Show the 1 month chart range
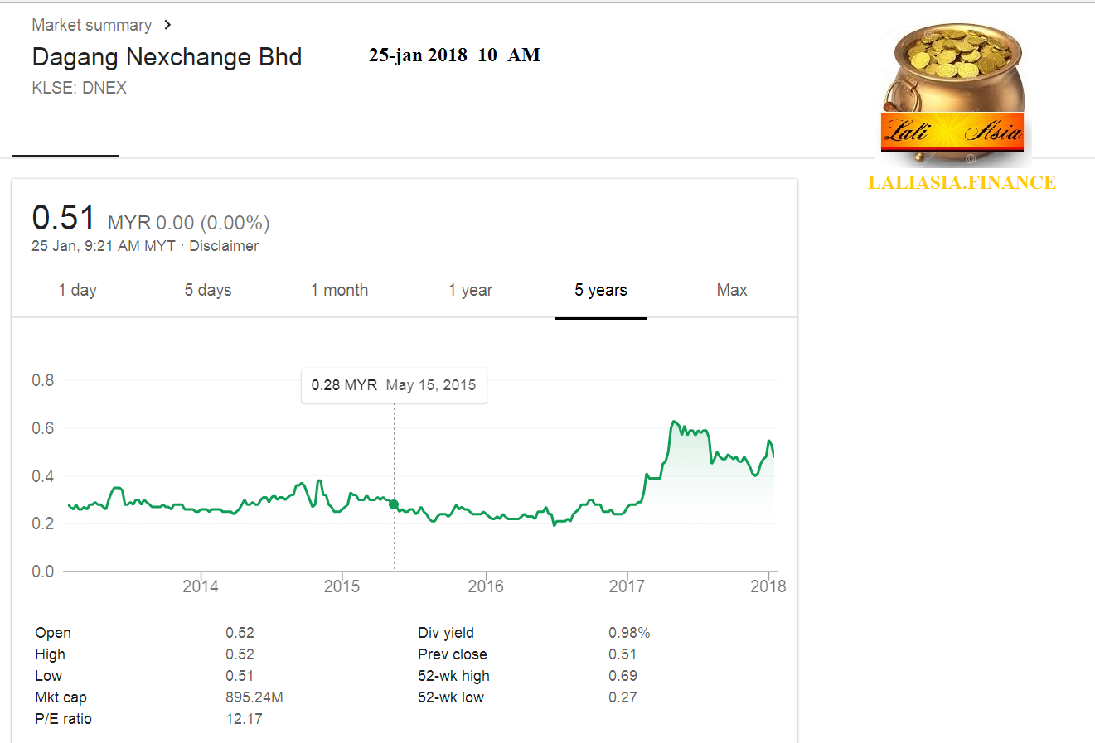 [x=339, y=290]
